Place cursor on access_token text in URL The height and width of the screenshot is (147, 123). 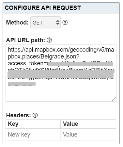click(x=26, y=63)
